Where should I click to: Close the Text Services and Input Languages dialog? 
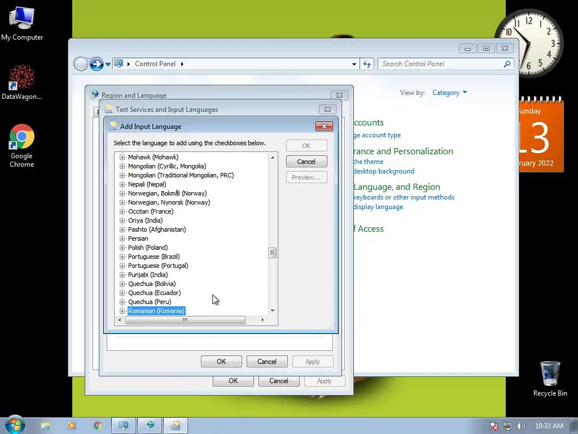327,109
